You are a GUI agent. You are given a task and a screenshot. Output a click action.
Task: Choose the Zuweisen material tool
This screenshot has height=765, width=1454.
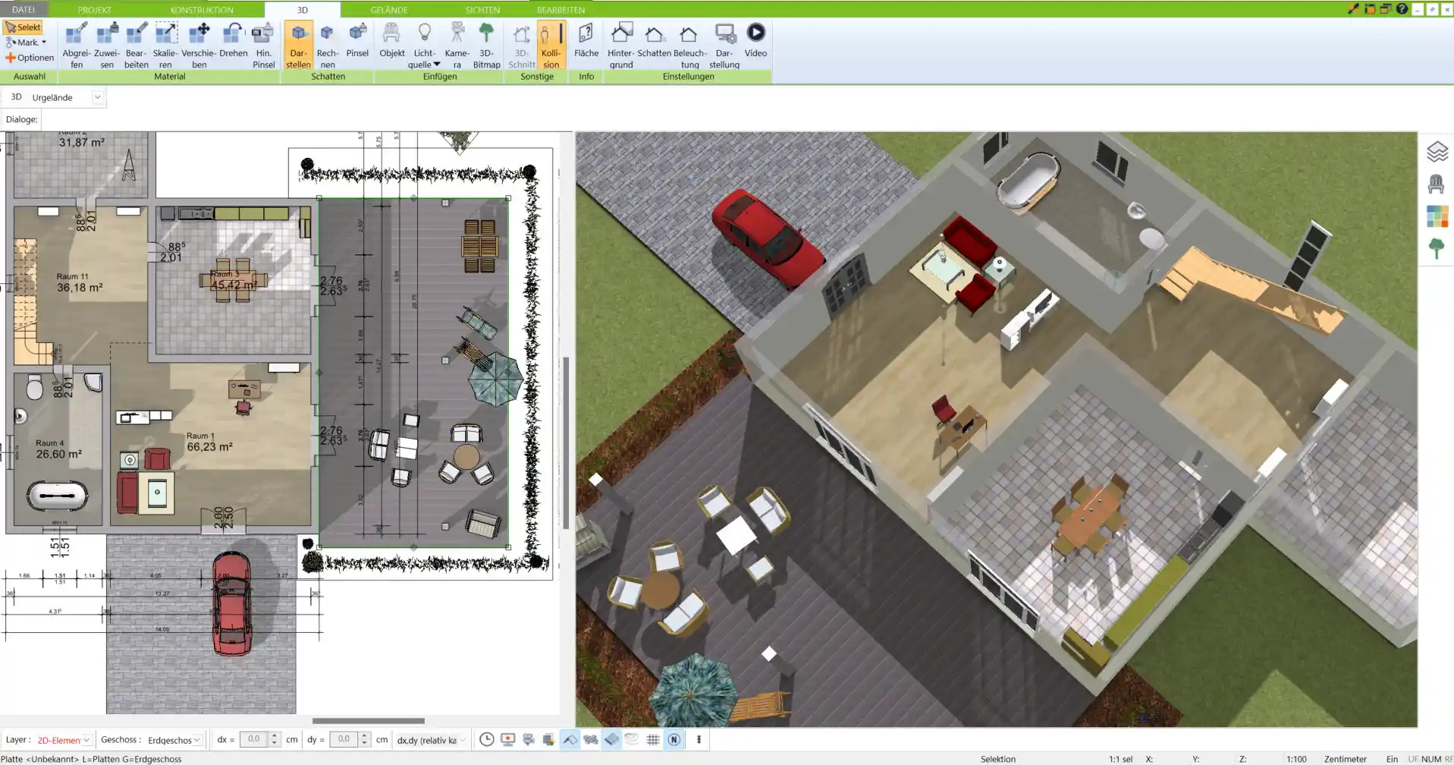[107, 46]
